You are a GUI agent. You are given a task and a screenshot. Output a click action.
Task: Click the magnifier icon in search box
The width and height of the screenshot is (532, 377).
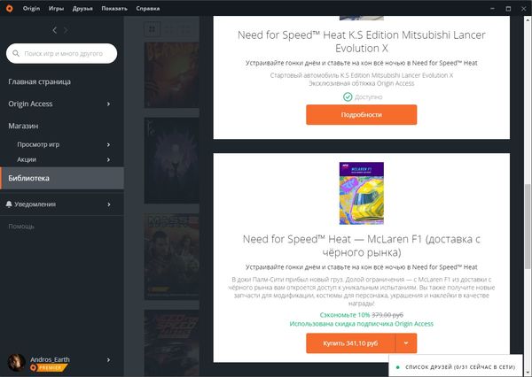point(16,53)
